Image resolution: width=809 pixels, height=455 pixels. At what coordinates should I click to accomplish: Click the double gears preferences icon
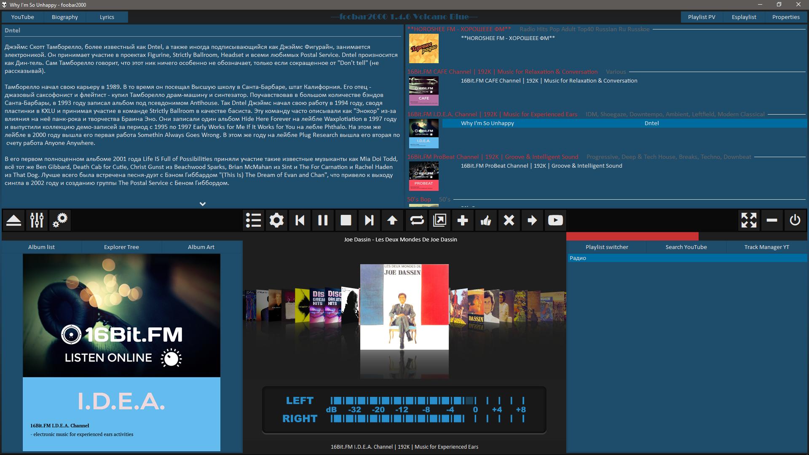(60, 220)
